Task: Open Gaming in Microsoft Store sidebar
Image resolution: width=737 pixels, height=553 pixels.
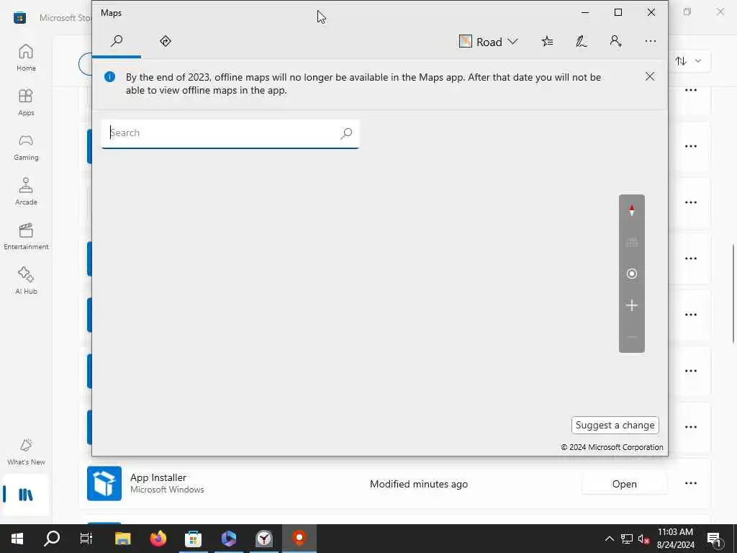Action: [x=26, y=147]
